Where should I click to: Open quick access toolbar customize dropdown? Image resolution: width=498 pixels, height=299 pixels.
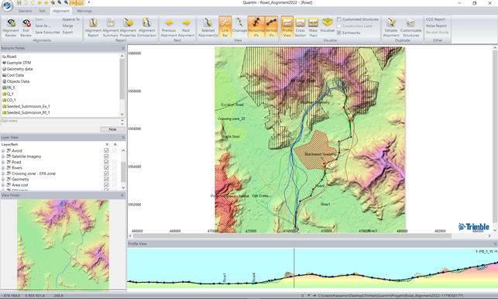tap(88, 2)
